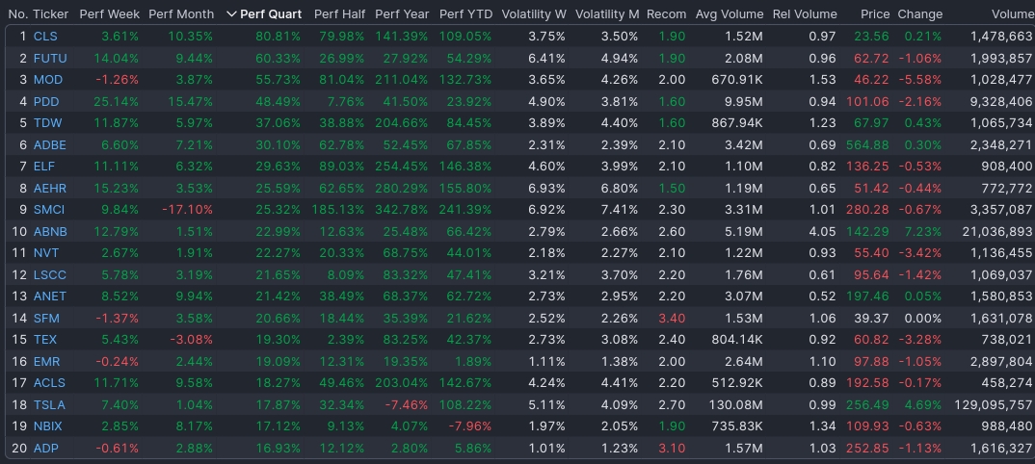Screen dimensions: 1035x464
Task: Click row number 20 in the table
Action: (x=20, y=449)
